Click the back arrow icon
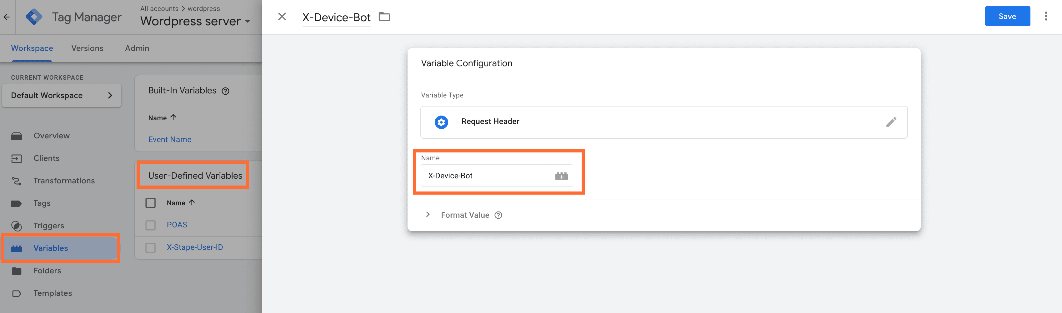Screen dimensions: 1062x313 7,17
